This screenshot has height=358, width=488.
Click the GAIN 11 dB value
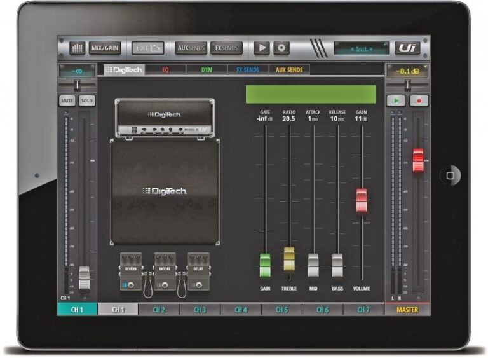[x=362, y=119]
